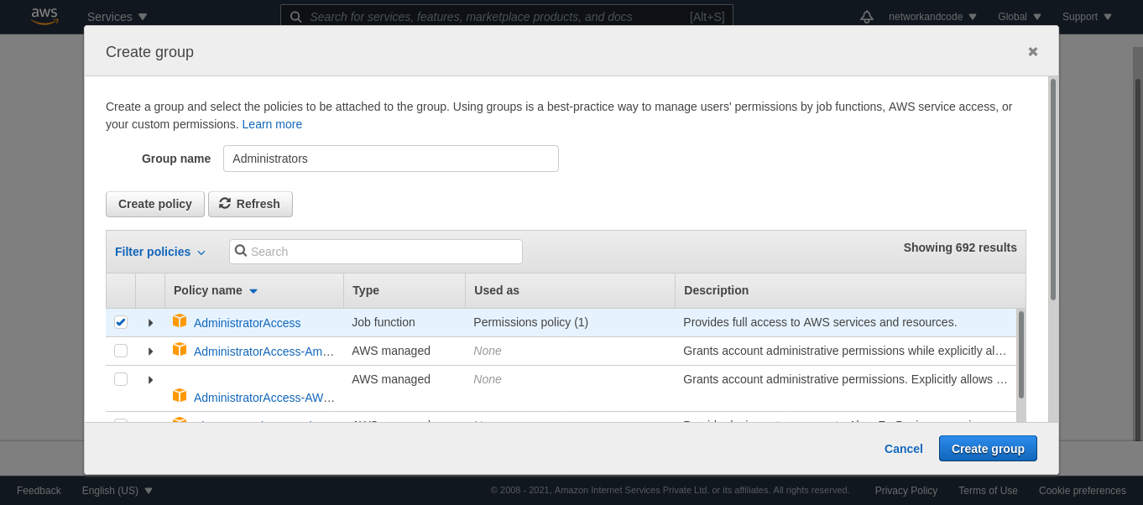This screenshot has width=1143, height=505.
Task: Click 'Provides full access to AWS services' description
Action: [820, 322]
